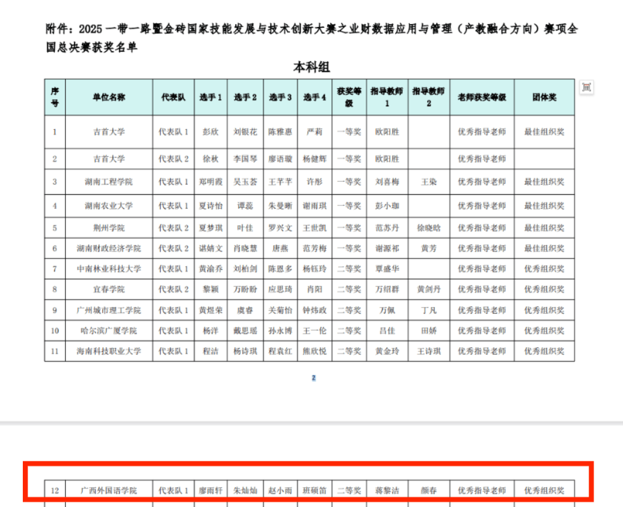Select contestant name 彭欣
Screen dimensions: 623x507
click(x=210, y=132)
